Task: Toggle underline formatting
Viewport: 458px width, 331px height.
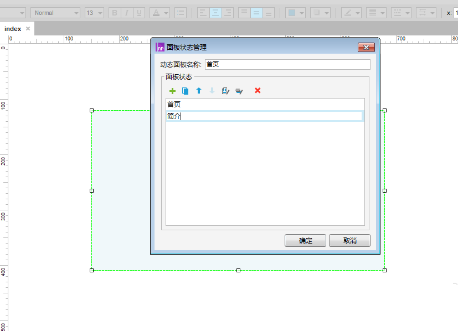Action: click(x=139, y=13)
